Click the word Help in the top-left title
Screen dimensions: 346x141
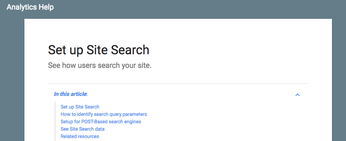(46, 7)
